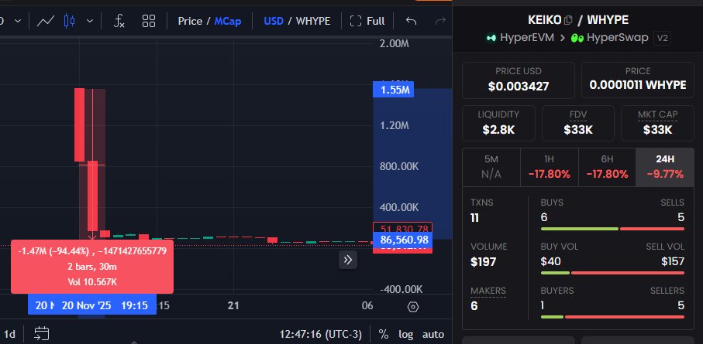Open the line chart style tool
The image size is (703, 344).
point(45,21)
